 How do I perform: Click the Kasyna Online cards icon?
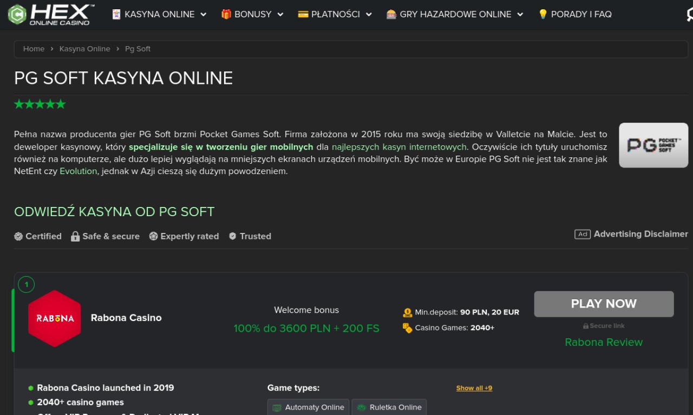pyautogui.click(x=116, y=15)
